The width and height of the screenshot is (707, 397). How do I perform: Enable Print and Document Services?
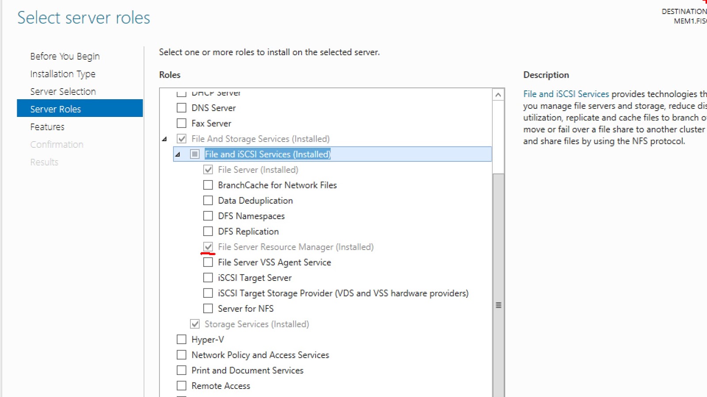[x=181, y=370]
